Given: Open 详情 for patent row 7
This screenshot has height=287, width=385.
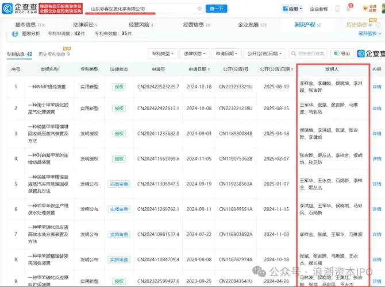Looking at the screenshot, I should [x=376, y=235].
